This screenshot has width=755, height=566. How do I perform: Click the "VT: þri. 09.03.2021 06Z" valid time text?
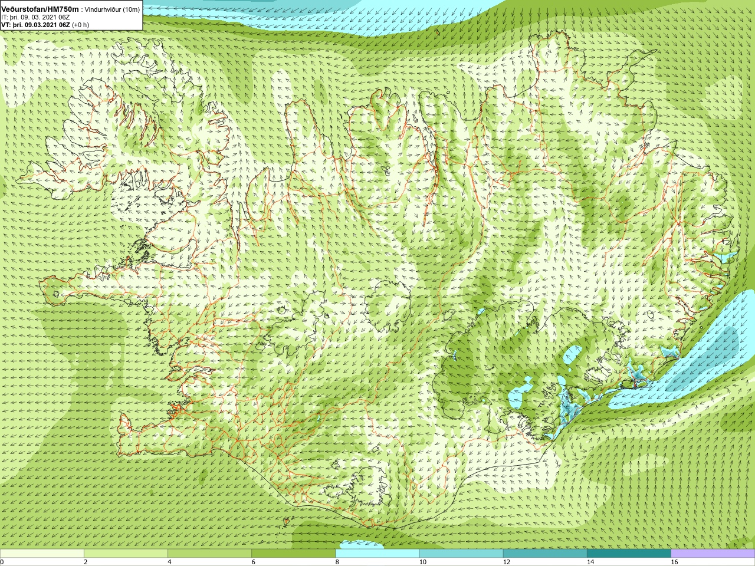(37, 25)
